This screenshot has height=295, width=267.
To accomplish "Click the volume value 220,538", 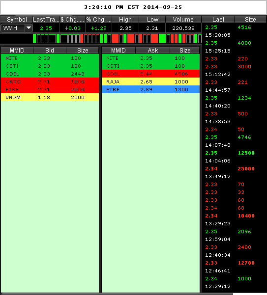I will [183, 28].
